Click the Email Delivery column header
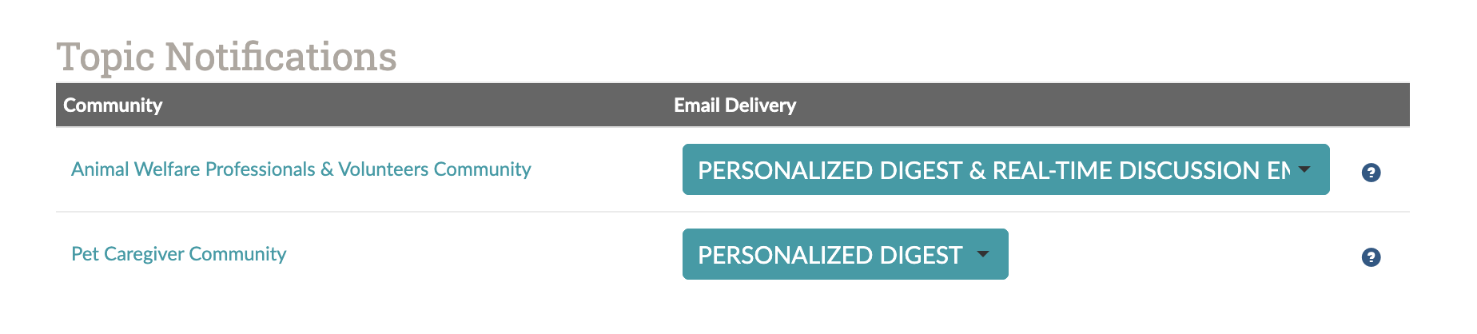Viewport: 1477px width, 334px height. point(735,105)
